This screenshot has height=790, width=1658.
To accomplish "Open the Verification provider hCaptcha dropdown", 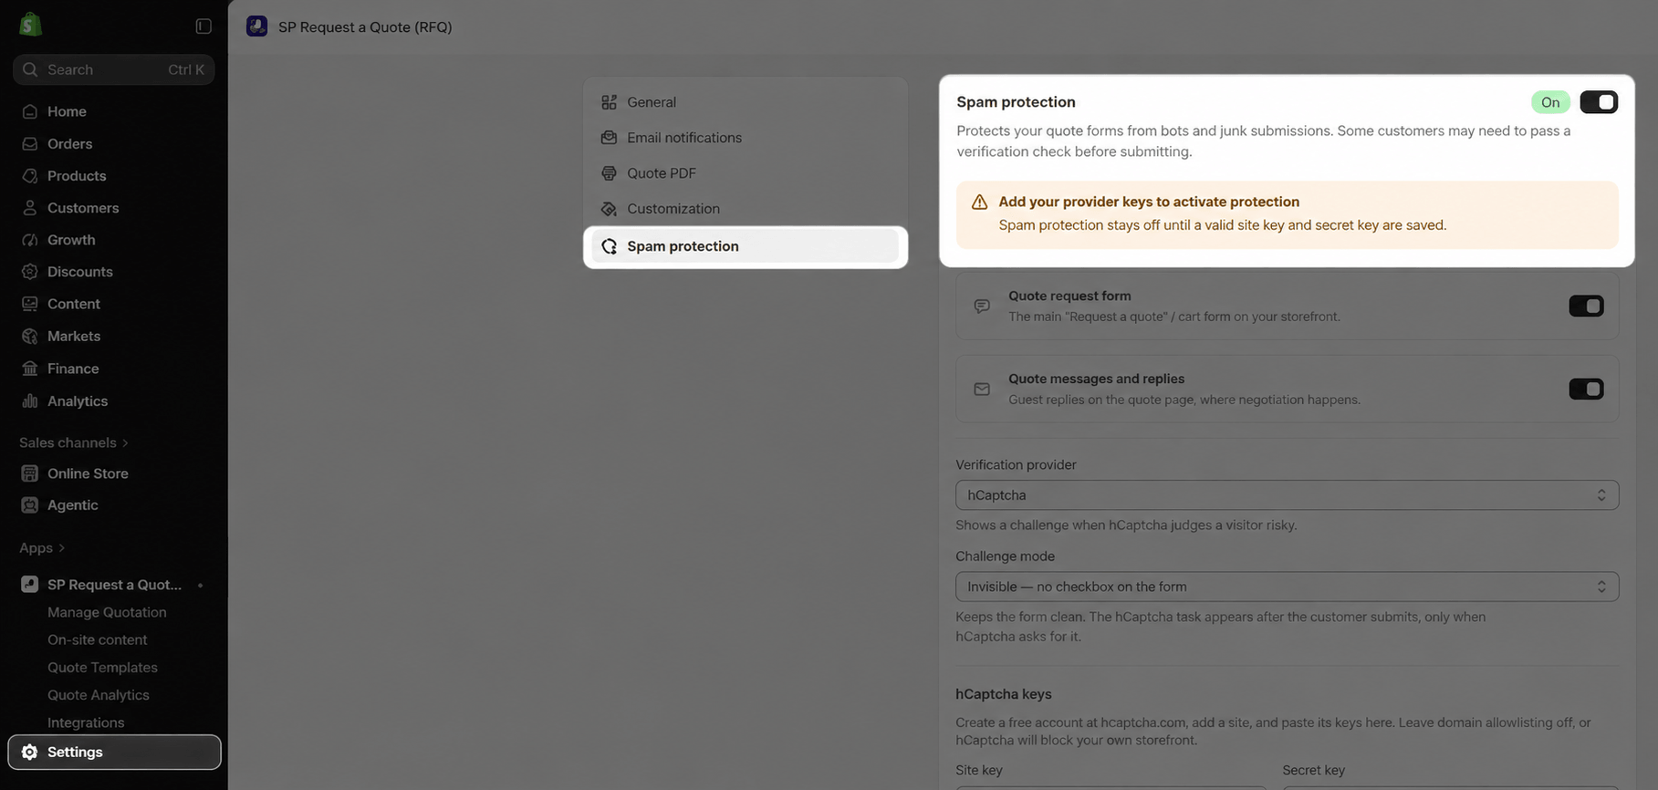I will click(1287, 494).
